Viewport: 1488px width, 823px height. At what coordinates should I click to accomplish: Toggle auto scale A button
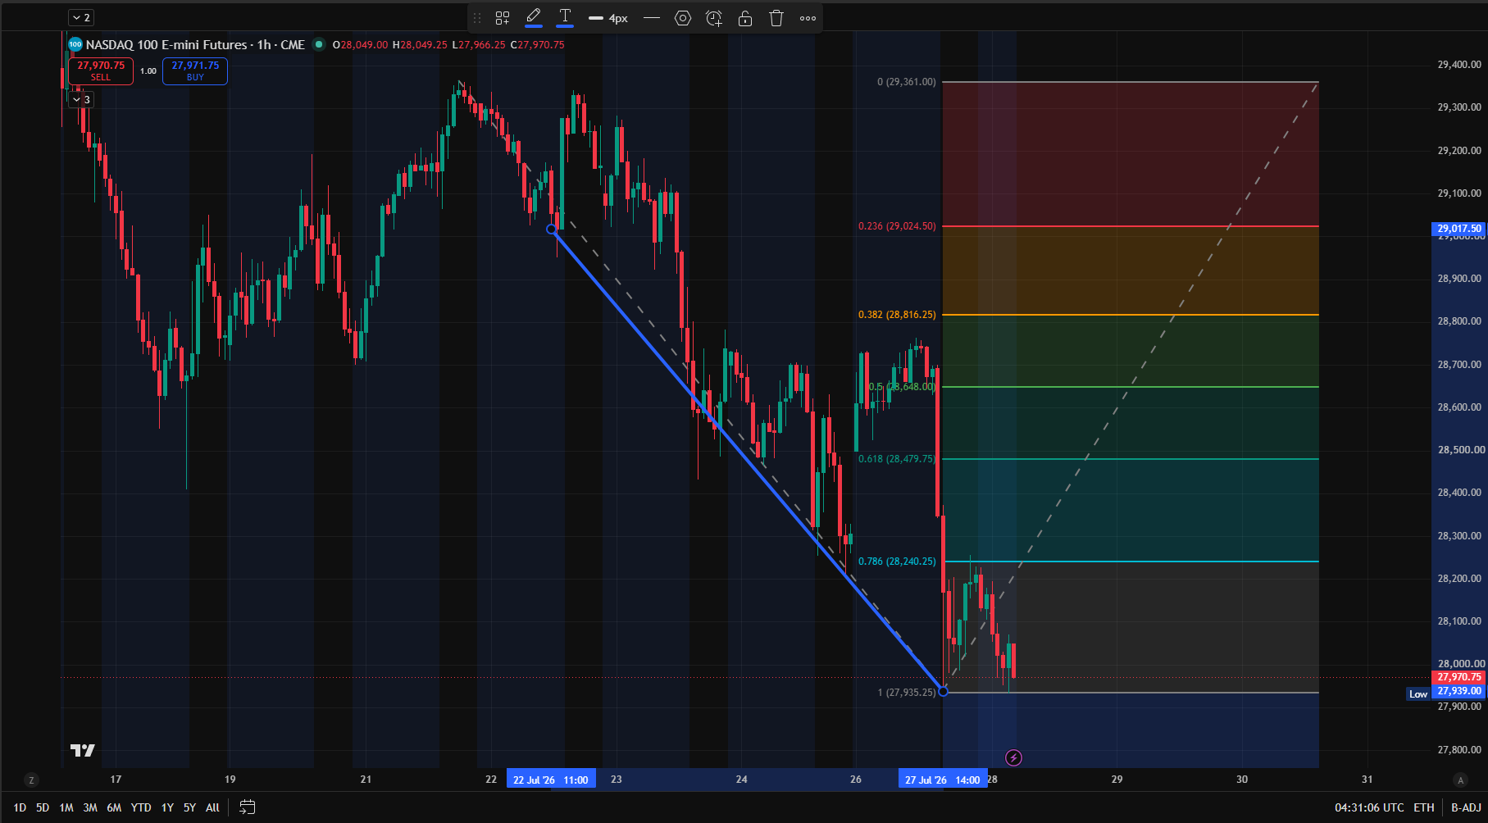1459,780
